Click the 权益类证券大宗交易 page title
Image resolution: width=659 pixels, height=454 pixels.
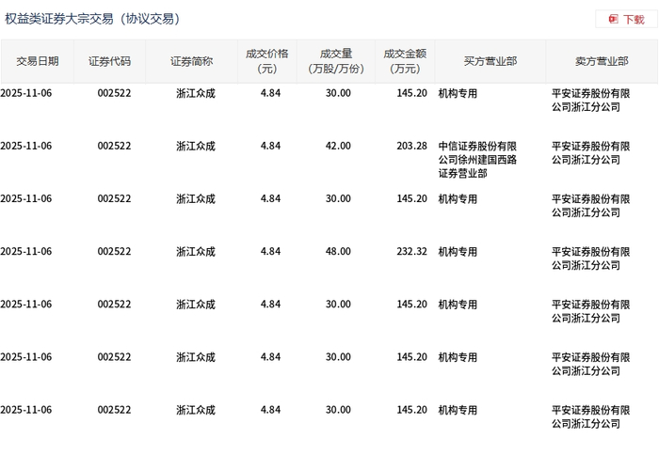pyautogui.click(x=92, y=19)
